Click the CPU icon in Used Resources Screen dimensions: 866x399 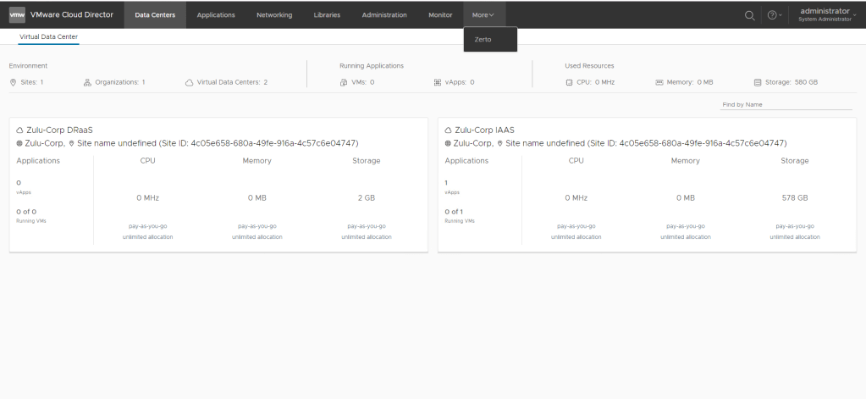pos(570,82)
